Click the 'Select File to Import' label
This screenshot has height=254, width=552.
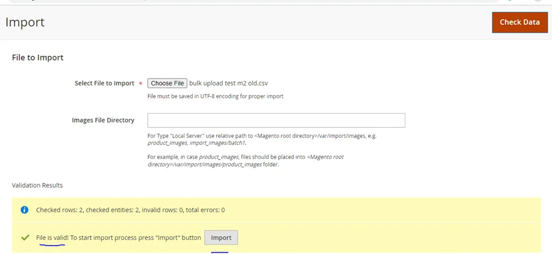[x=105, y=83]
